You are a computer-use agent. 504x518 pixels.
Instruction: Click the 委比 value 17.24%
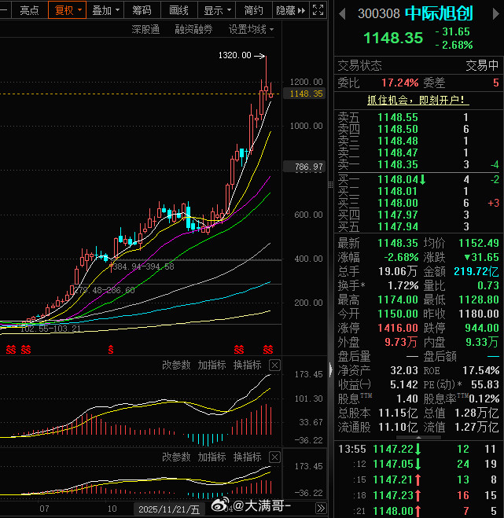(400, 83)
